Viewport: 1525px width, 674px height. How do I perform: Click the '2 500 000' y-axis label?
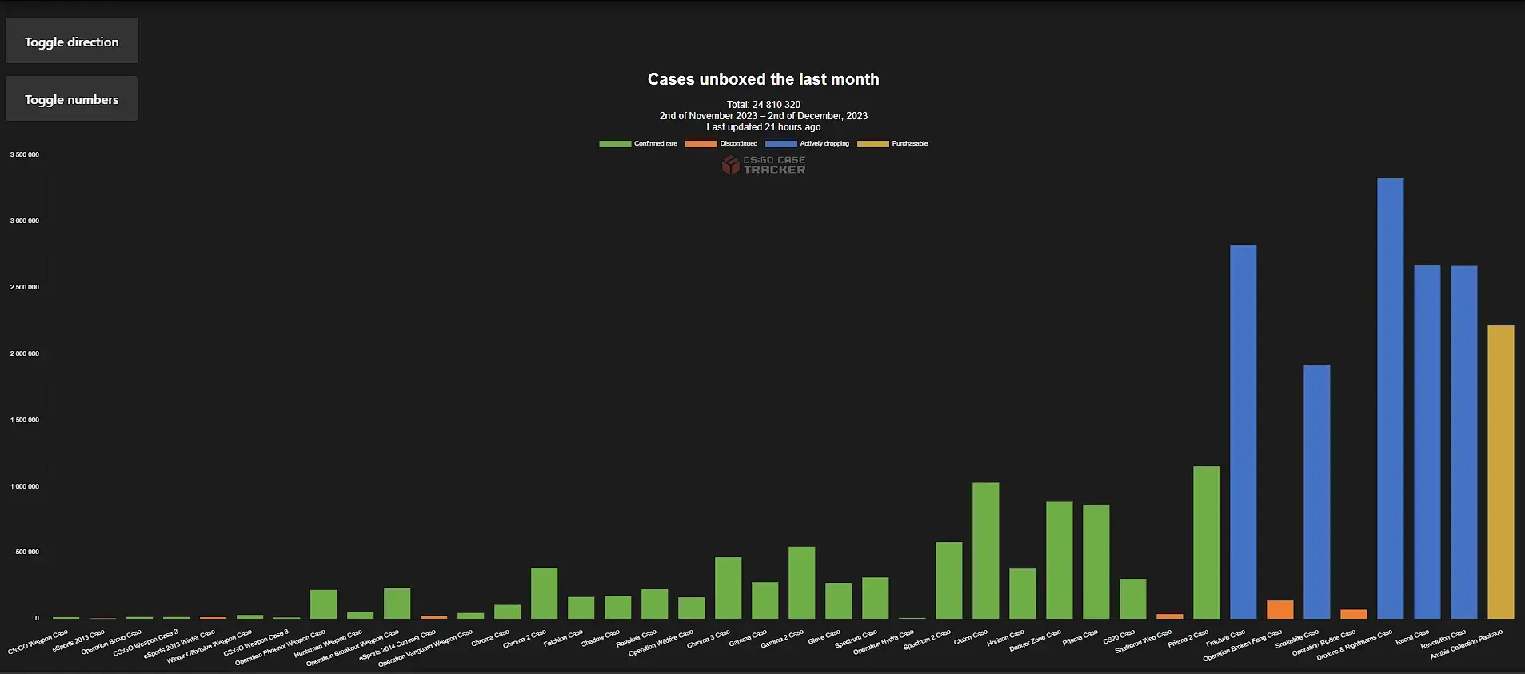click(x=25, y=287)
